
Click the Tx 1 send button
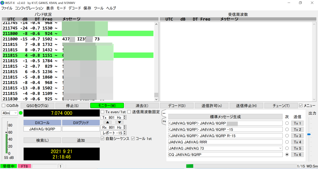click(x=297, y=123)
